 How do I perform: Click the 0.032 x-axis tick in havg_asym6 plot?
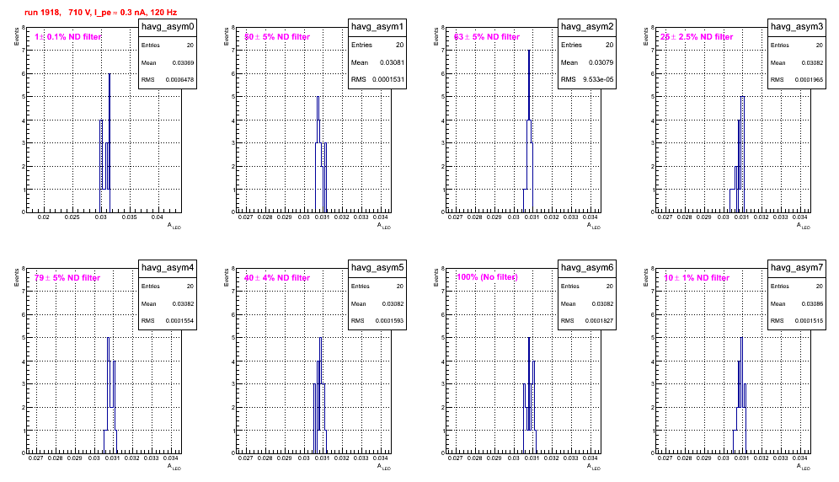[552, 458]
